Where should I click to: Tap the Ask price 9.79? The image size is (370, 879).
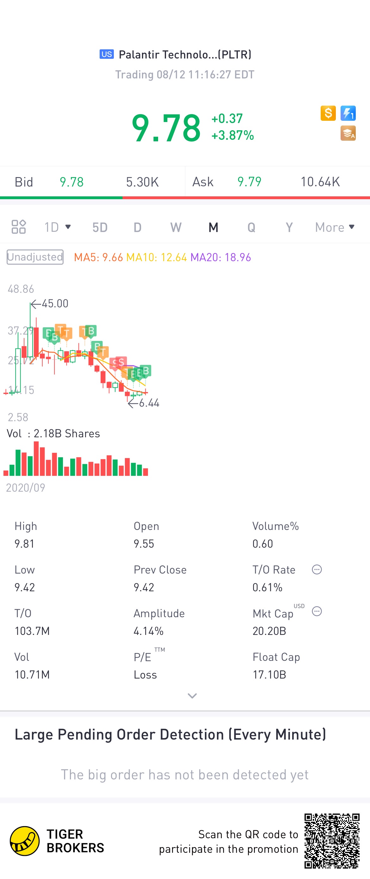coord(250,182)
